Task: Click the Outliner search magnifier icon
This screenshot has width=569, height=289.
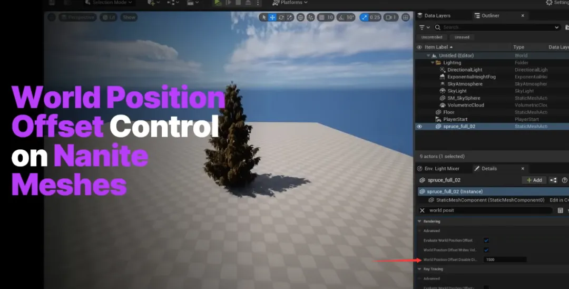Action: [438, 27]
